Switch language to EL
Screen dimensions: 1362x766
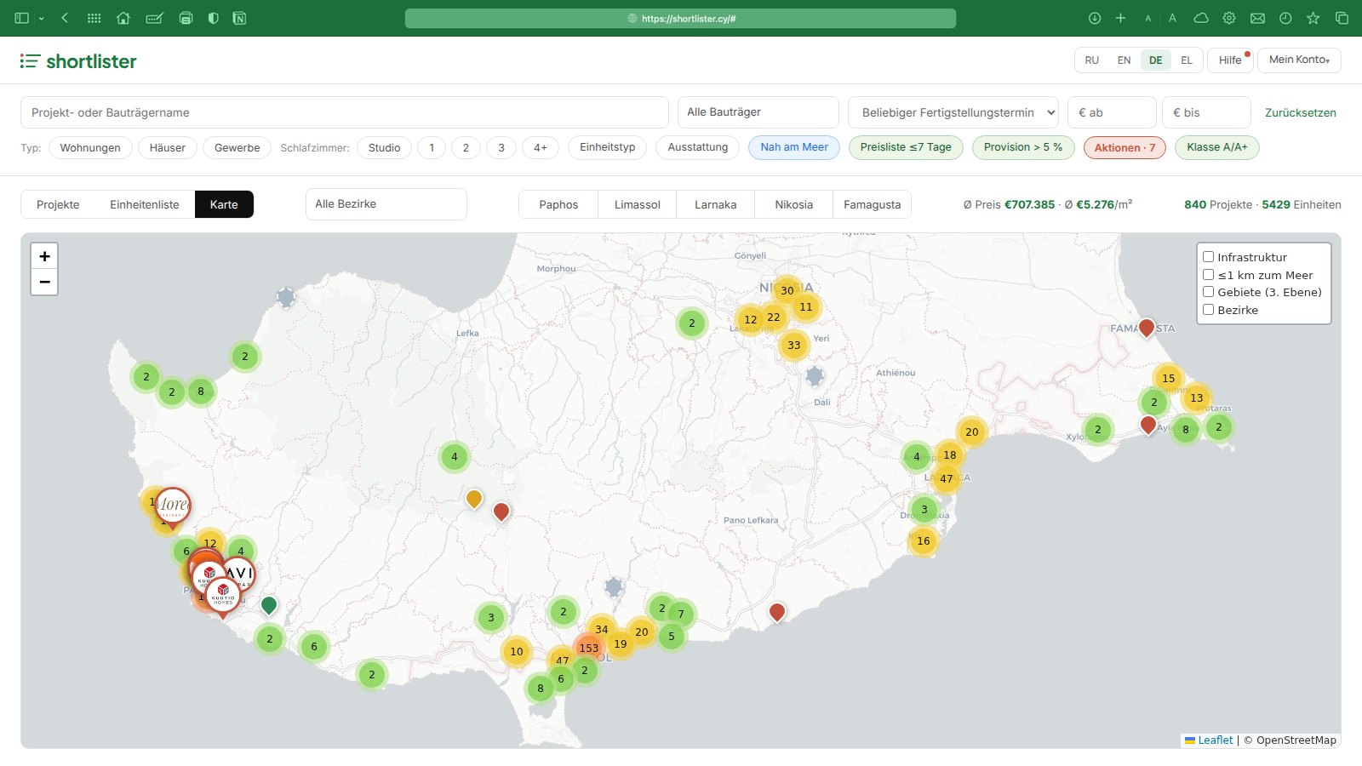pos(1187,60)
